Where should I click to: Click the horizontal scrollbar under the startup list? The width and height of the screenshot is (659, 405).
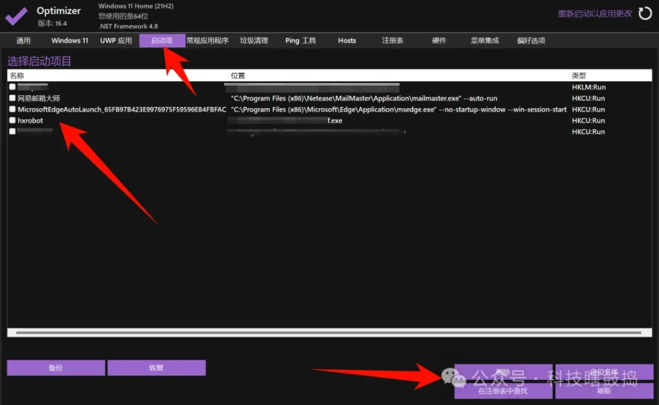(329, 333)
